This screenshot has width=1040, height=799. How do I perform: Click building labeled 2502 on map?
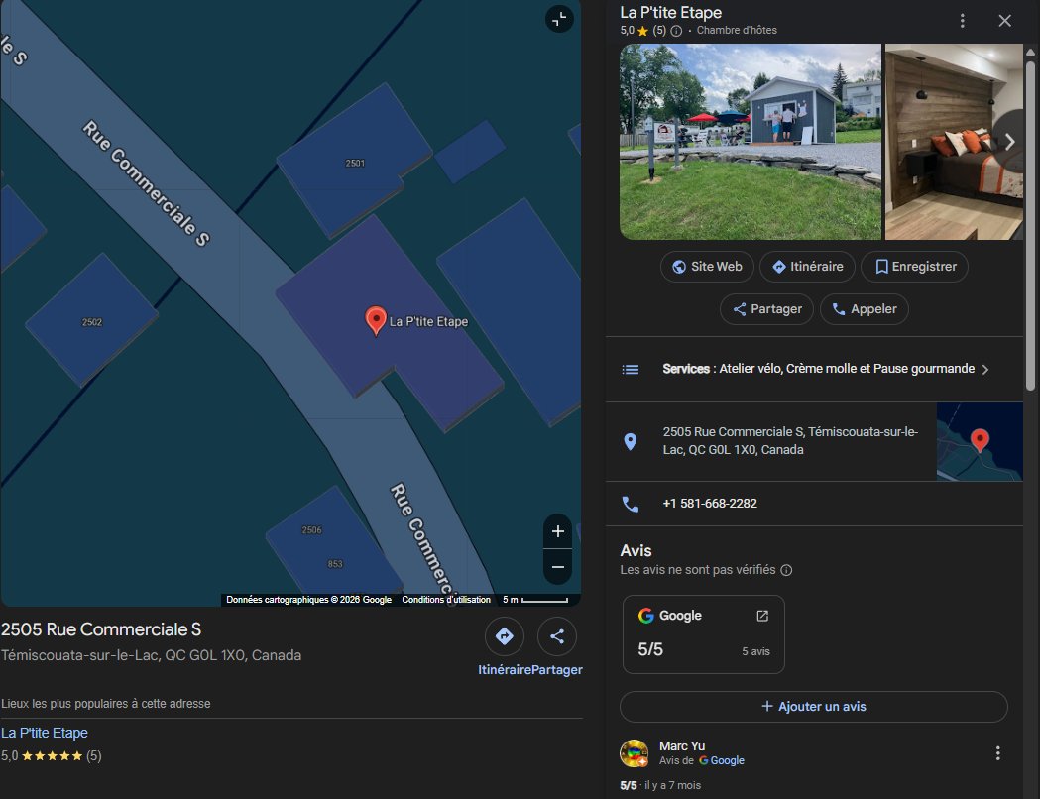(x=92, y=322)
